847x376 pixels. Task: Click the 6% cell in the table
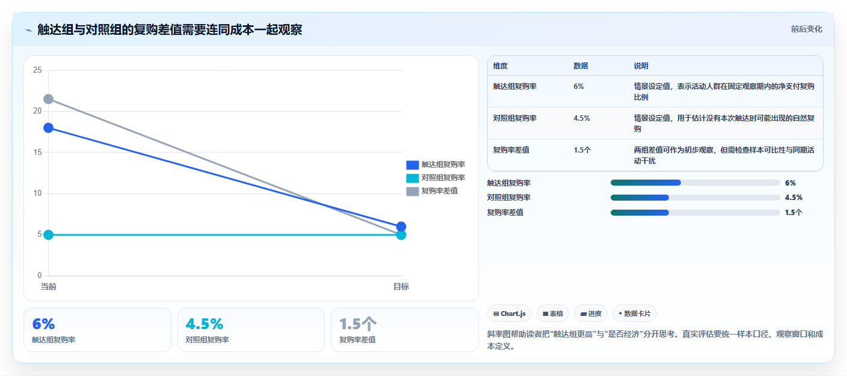(579, 86)
